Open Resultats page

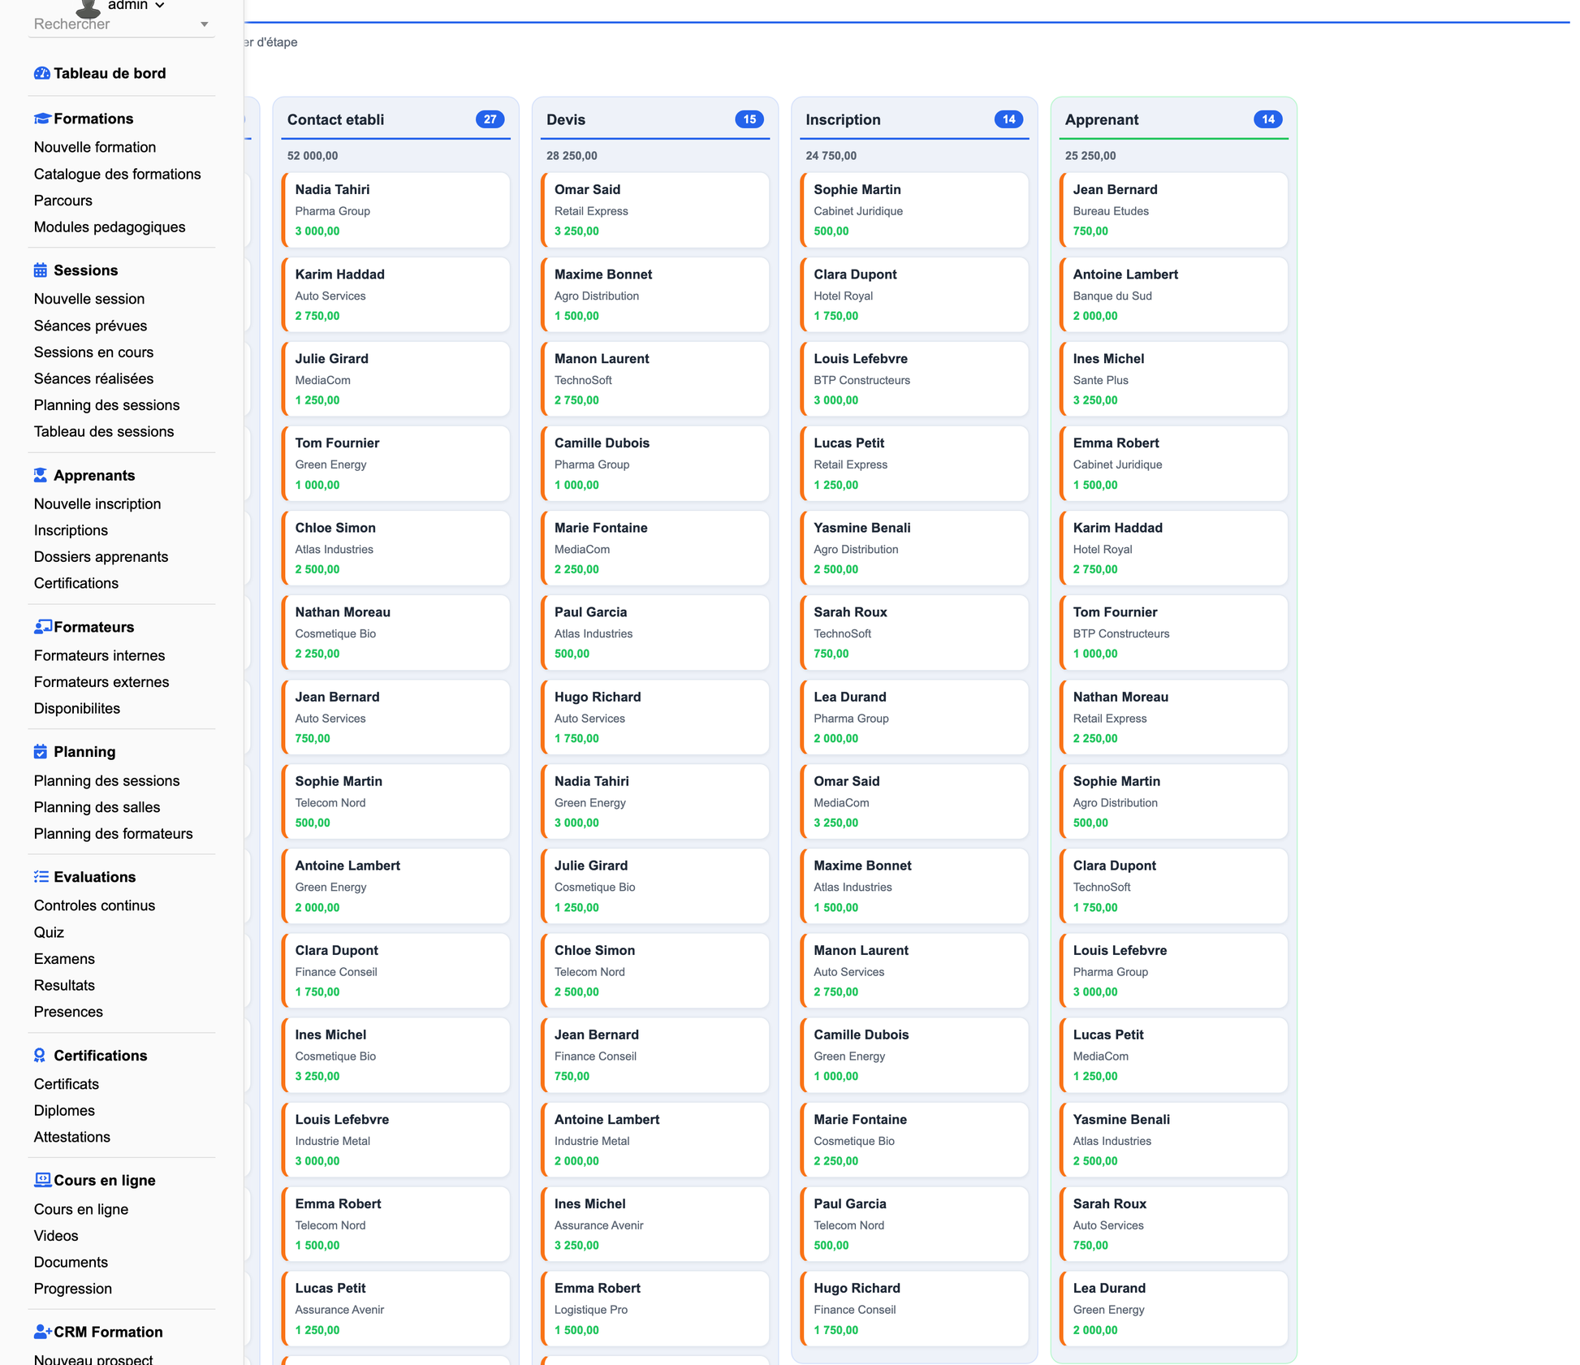point(64,986)
